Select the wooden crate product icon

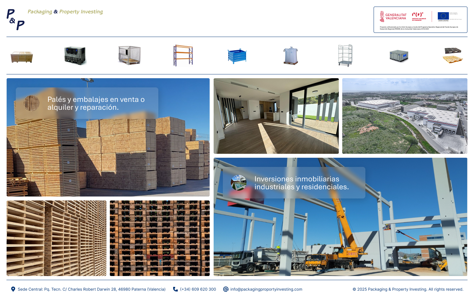click(22, 57)
